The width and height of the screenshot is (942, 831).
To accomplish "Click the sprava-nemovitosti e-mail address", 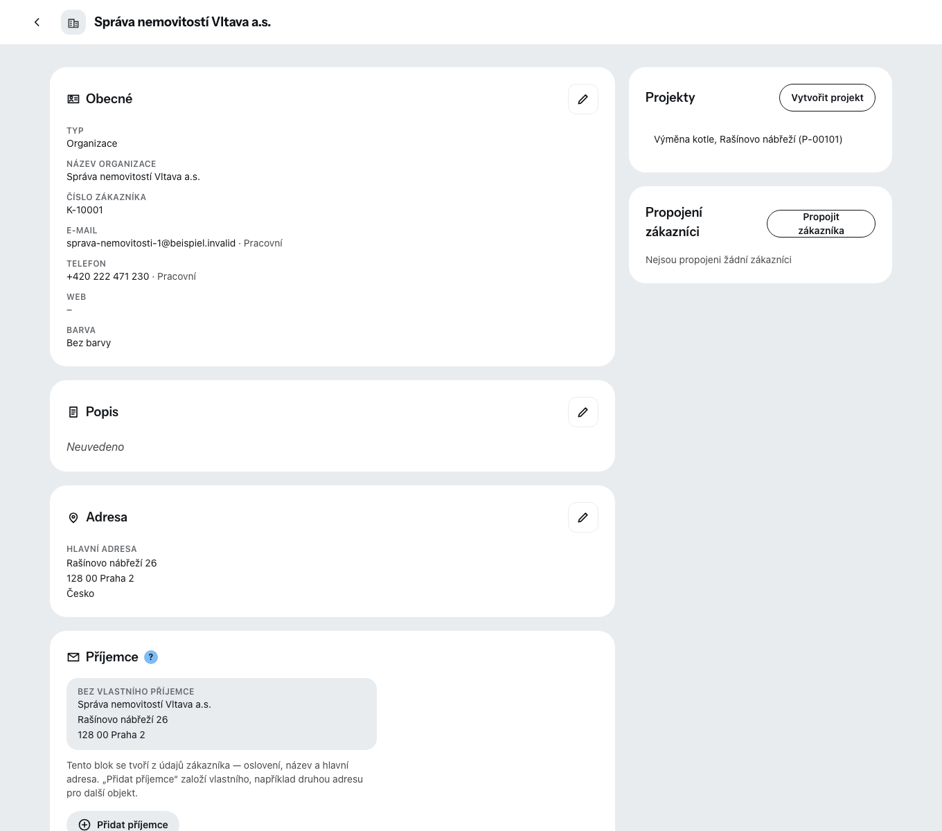I will coord(151,243).
